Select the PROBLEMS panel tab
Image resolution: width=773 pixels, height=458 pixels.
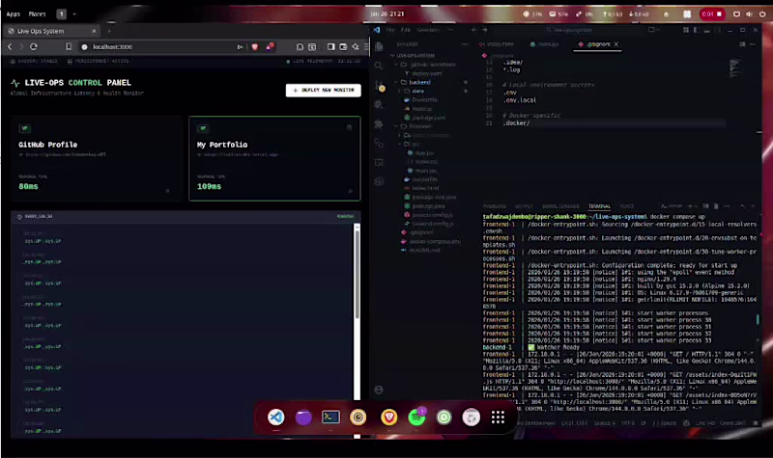pyautogui.click(x=495, y=206)
